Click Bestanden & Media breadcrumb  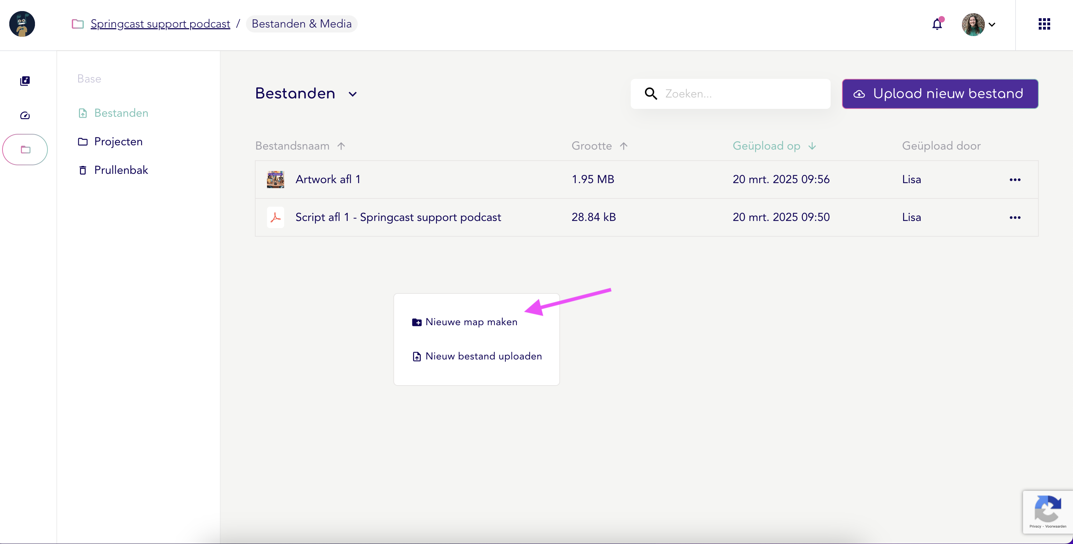coord(302,24)
